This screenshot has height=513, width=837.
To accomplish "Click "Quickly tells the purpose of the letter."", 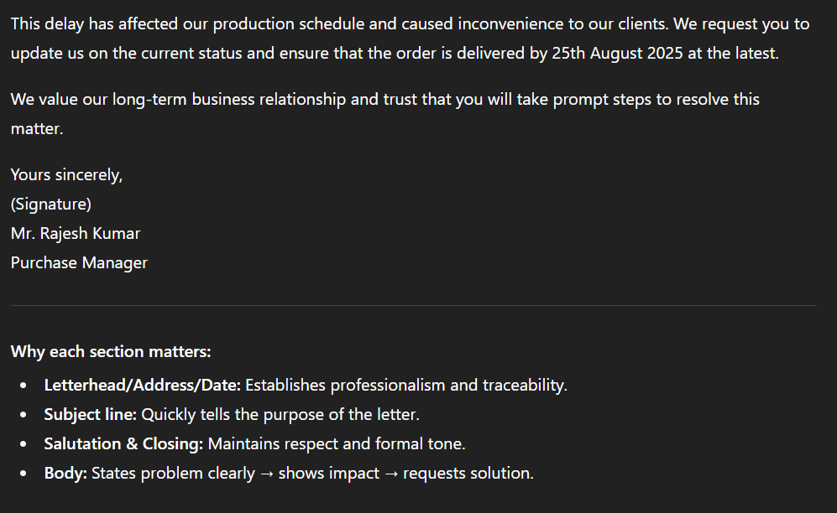I will 280,414.
